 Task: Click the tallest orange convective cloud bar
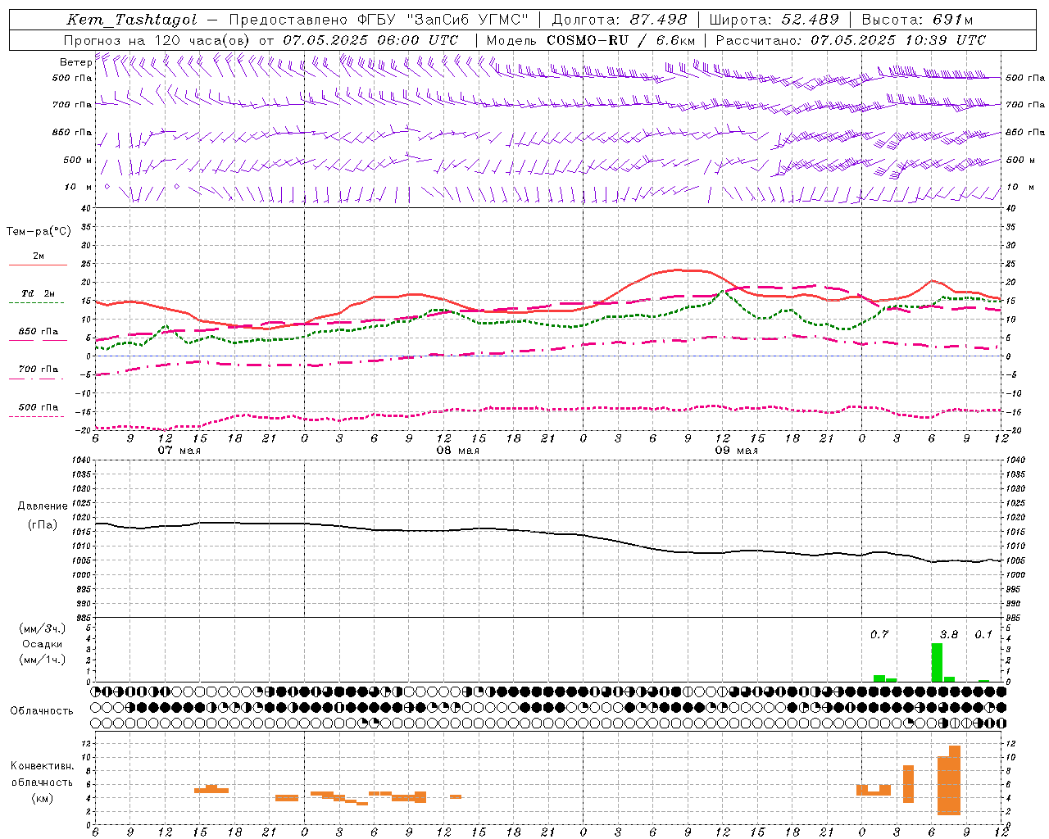click(x=955, y=780)
